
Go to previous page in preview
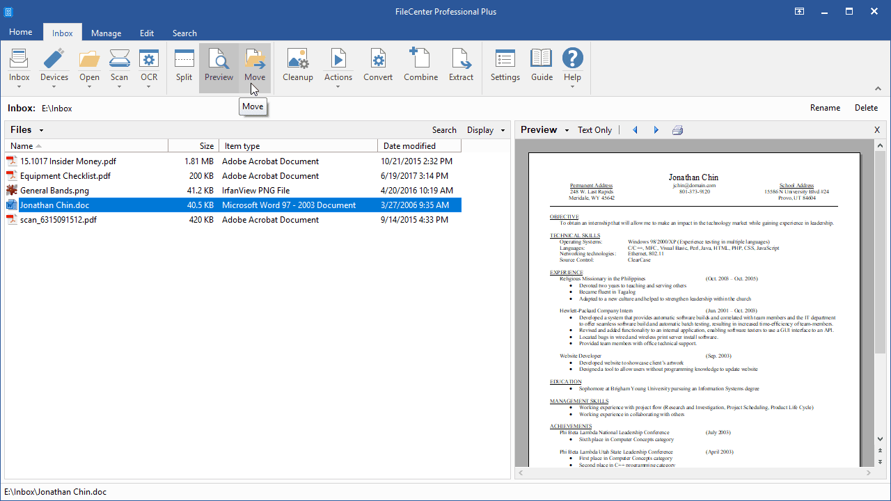pyautogui.click(x=635, y=130)
